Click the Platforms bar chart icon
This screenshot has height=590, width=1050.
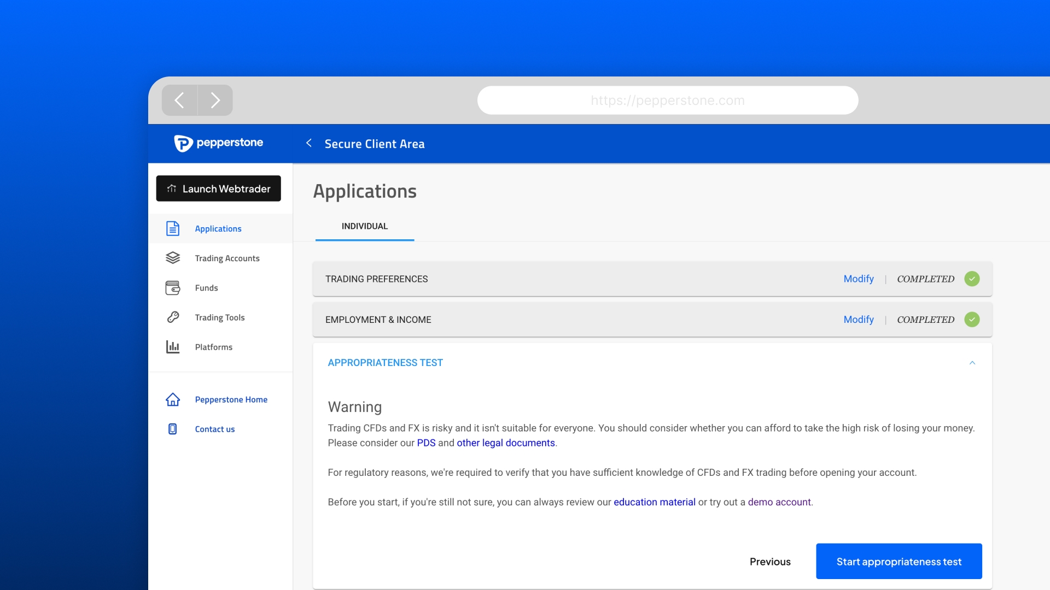click(x=173, y=347)
